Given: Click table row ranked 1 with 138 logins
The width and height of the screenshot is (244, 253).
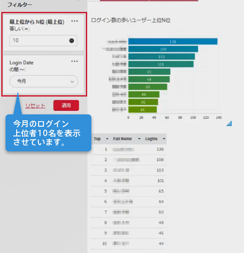Looking at the screenshot, I should coord(128,149).
